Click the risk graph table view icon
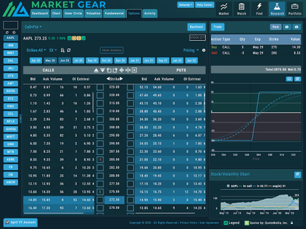 coord(289,79)
